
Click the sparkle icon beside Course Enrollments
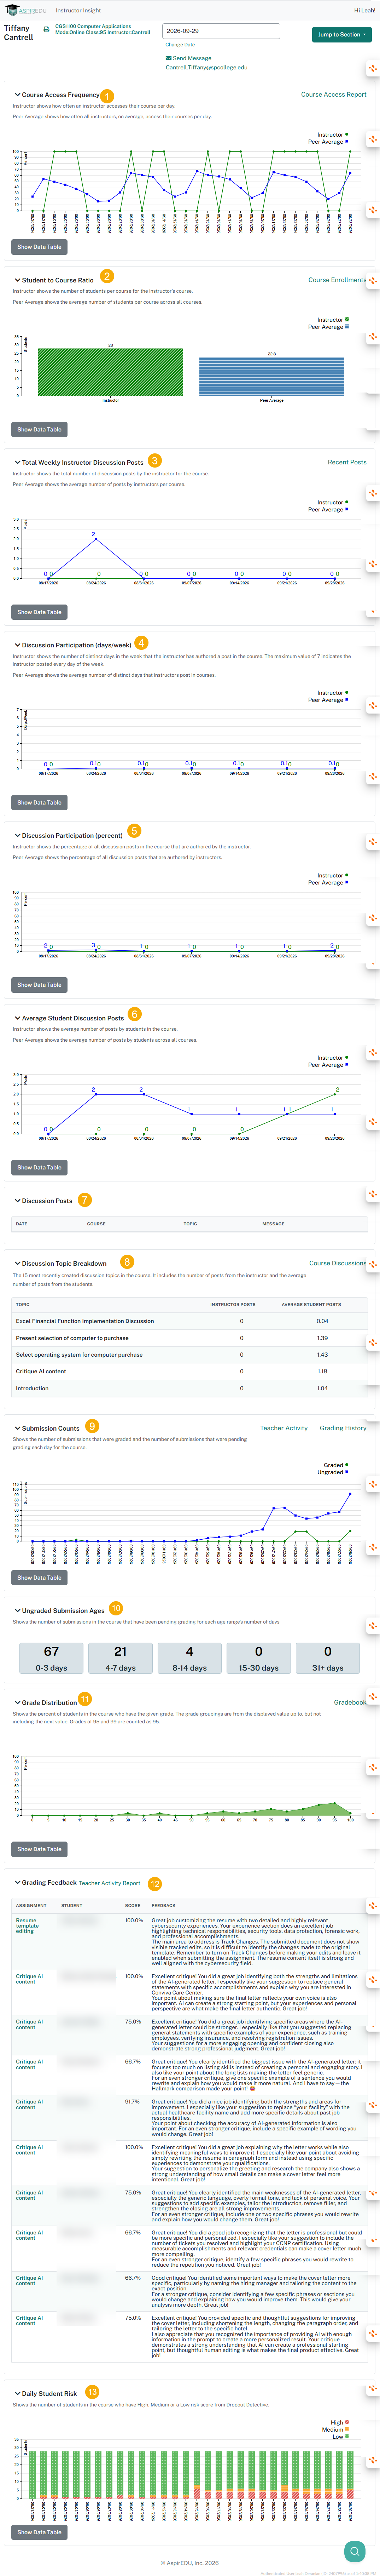click(373, 281)
